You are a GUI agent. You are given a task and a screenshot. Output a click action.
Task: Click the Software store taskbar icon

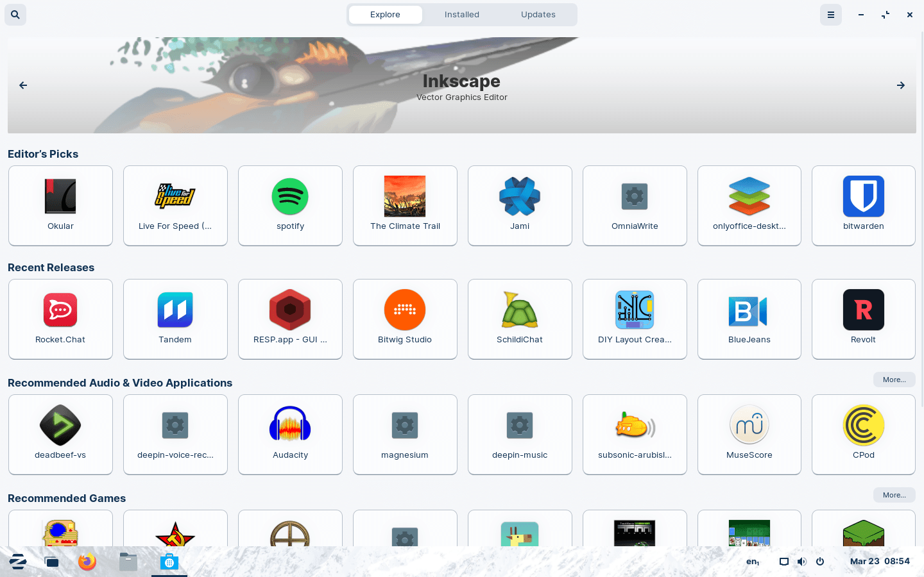[x=169, y=562]
